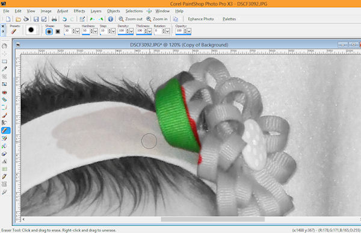Screen dimensions: 361x233
Task: Open the Layers menu
Action: point(96,11)
